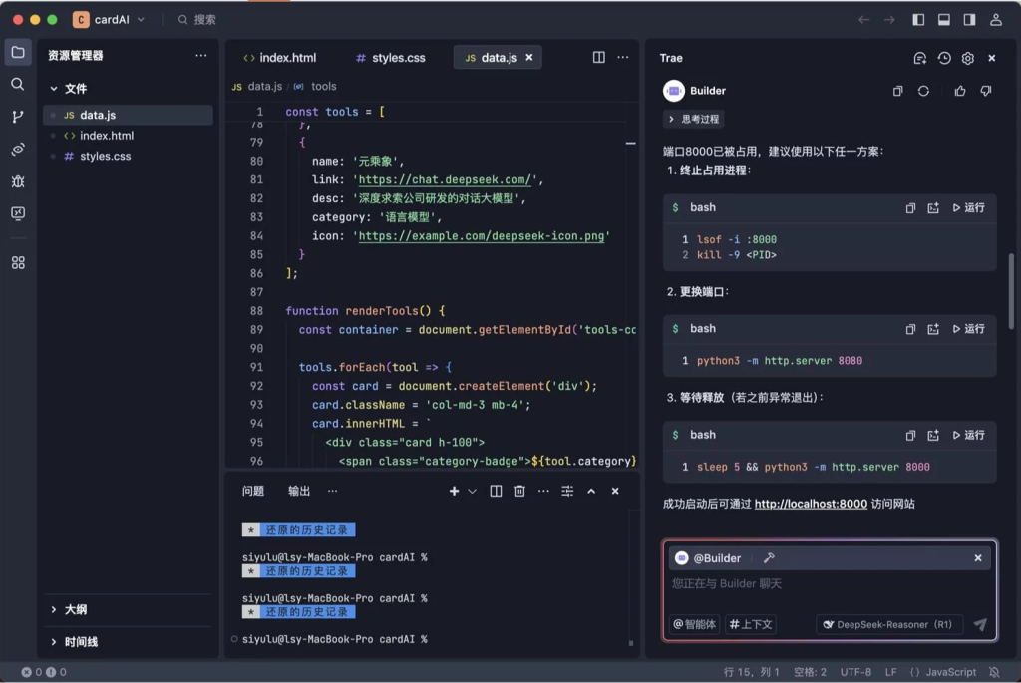Screen dimensions: 1021x683
Task: Click the split editor icon
Action: pos(599,57)
